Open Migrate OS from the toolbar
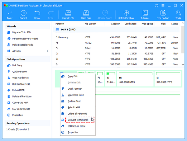The width and height of the screenshot is (187, 141). (x=68, y=15)
